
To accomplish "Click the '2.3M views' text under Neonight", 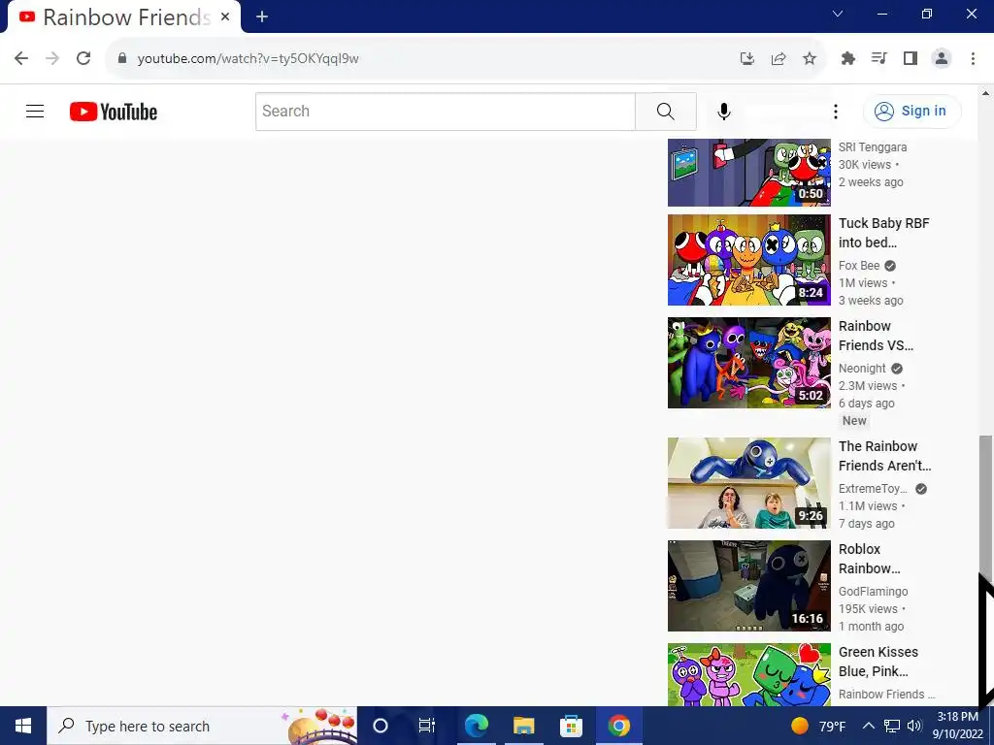I will click(x=867, y=386).
